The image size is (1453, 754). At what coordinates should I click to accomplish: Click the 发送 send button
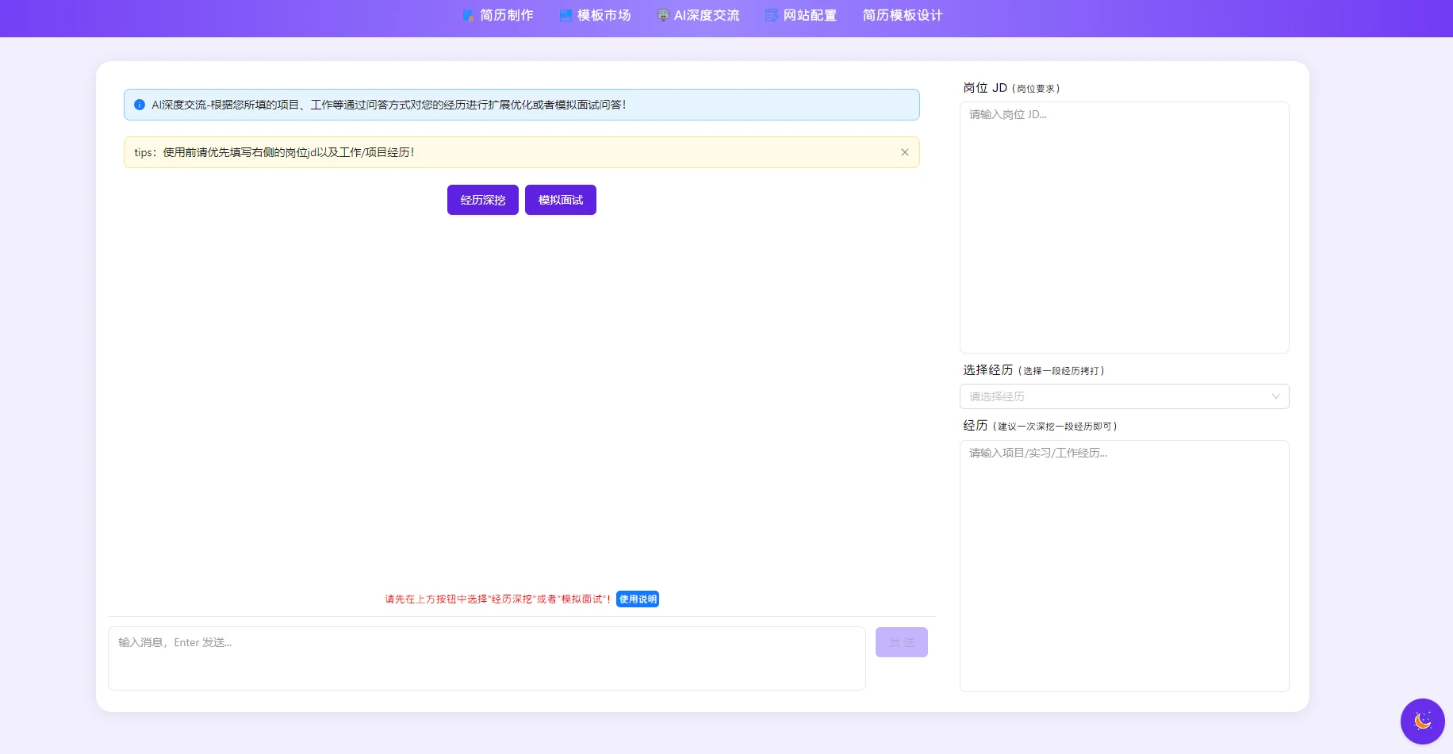pos(902,642)
